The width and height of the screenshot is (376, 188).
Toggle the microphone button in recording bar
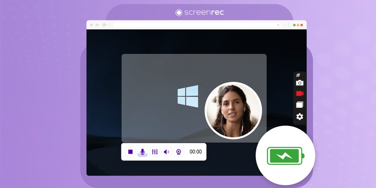point(143,152)
